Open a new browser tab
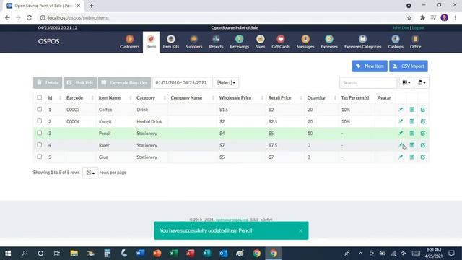The width and height of the screenshot is (462, 260). (x=92, y=6)
